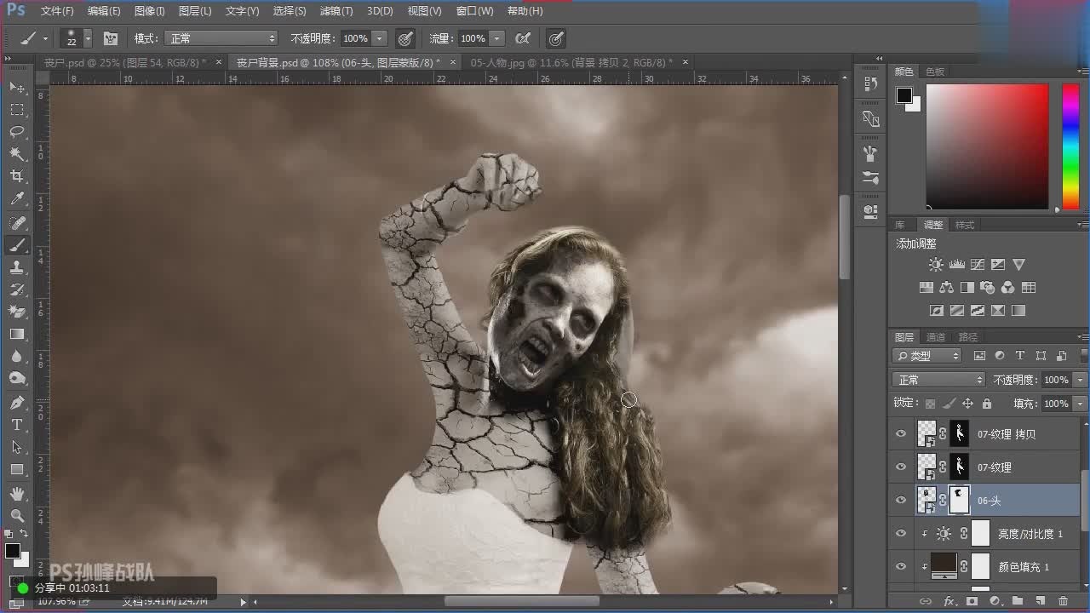Toggle lock transparent pixels

coord(931,404)
